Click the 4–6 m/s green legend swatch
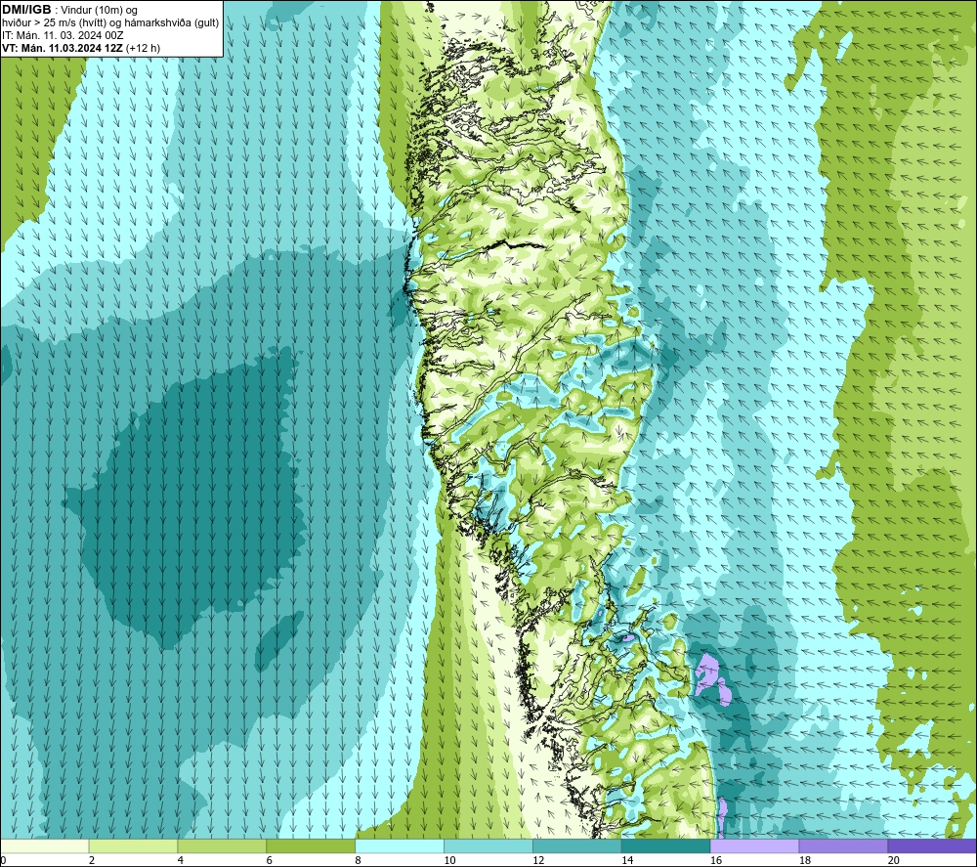The image size is (977, 867). [222, 845]
